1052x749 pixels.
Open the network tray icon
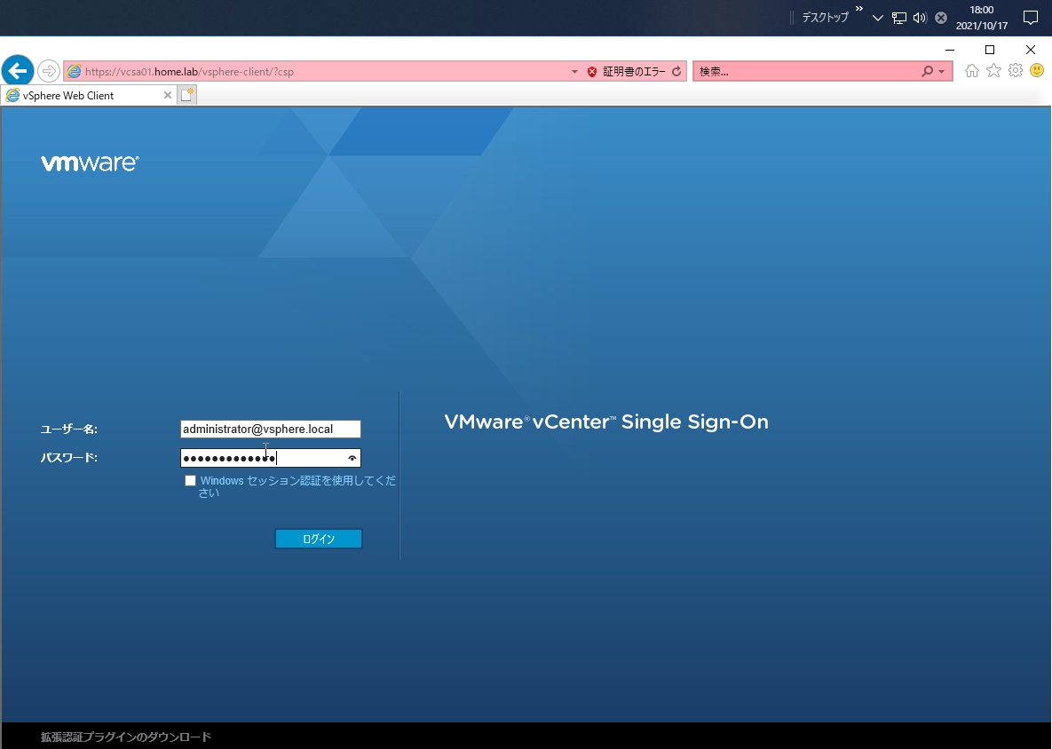point(899,18)
